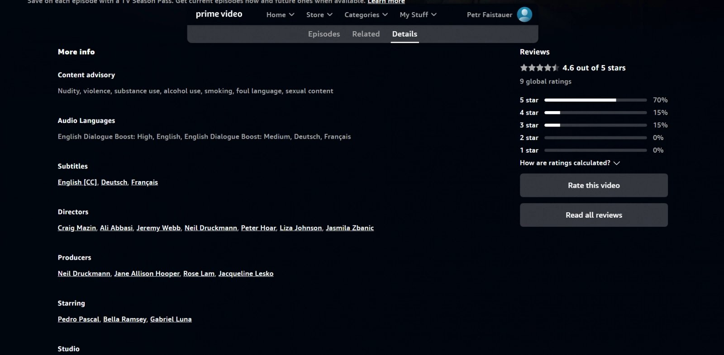The width and height of the screenshot is (724, 355).
Task: Open the Français subtitles link
Action: [x=144, y=182]
